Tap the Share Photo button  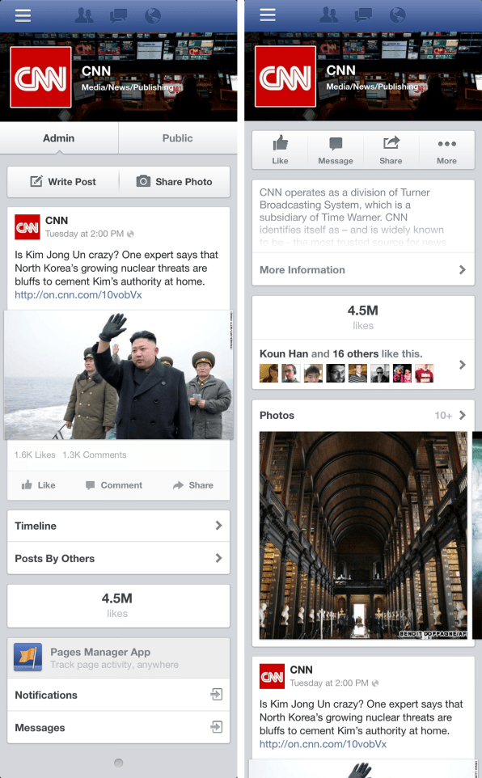tap(174, 182)
